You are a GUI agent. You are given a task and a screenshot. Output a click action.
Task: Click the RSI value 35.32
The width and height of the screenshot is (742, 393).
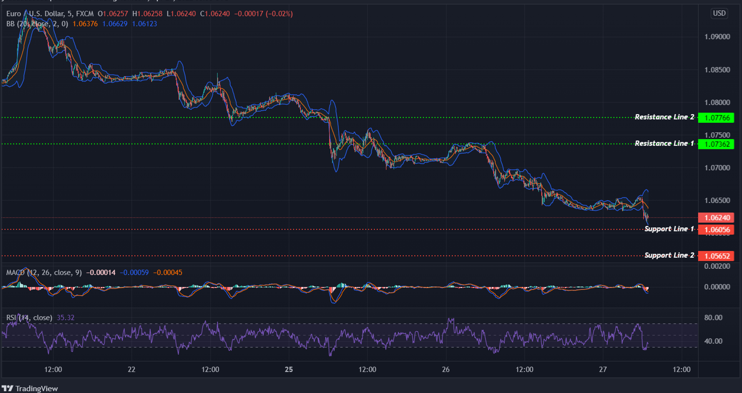(65, 318)
